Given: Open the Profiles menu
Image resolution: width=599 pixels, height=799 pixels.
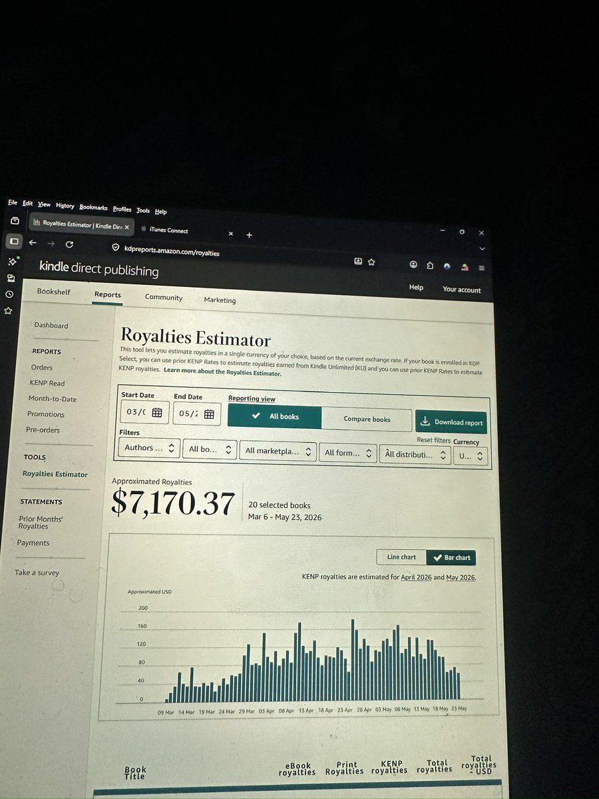Looking at the screenshot, I should (x=122, y=209).
